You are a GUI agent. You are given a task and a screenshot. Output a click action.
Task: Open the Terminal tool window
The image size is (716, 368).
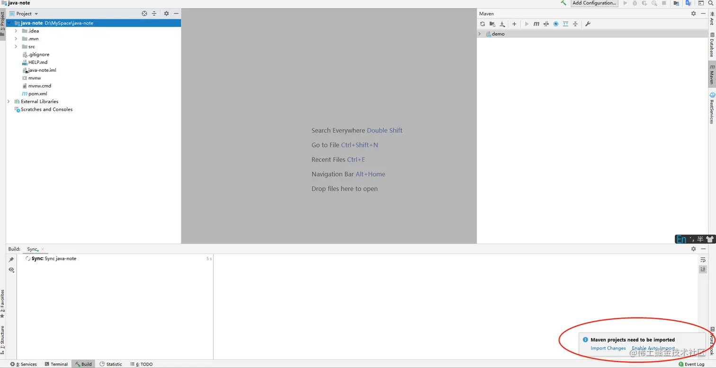56,364
